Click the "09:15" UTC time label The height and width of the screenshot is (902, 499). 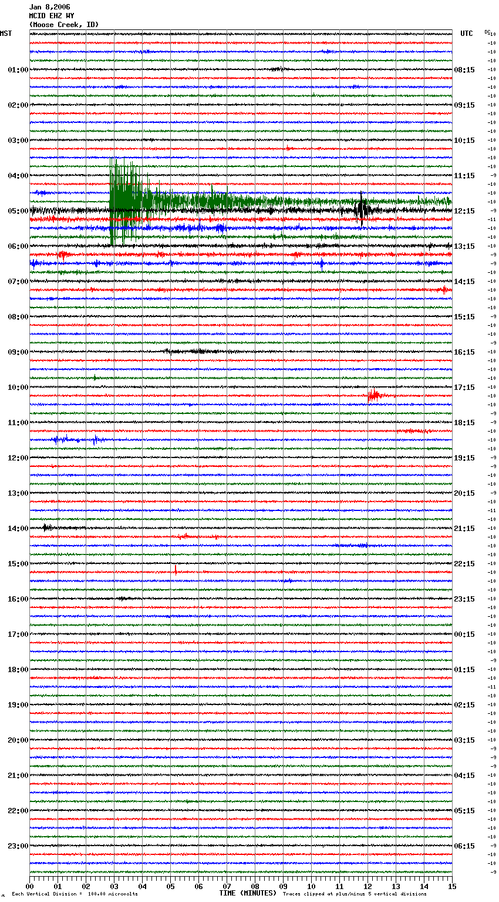464,105
